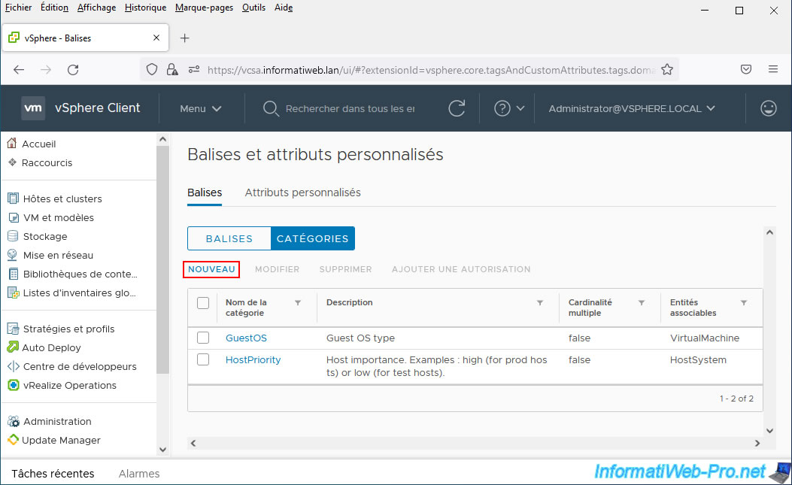Open Auto Deploy from sidebar
Image resolution: width=792 pixels, height=485 pixels.
click(x=51, y=347)
